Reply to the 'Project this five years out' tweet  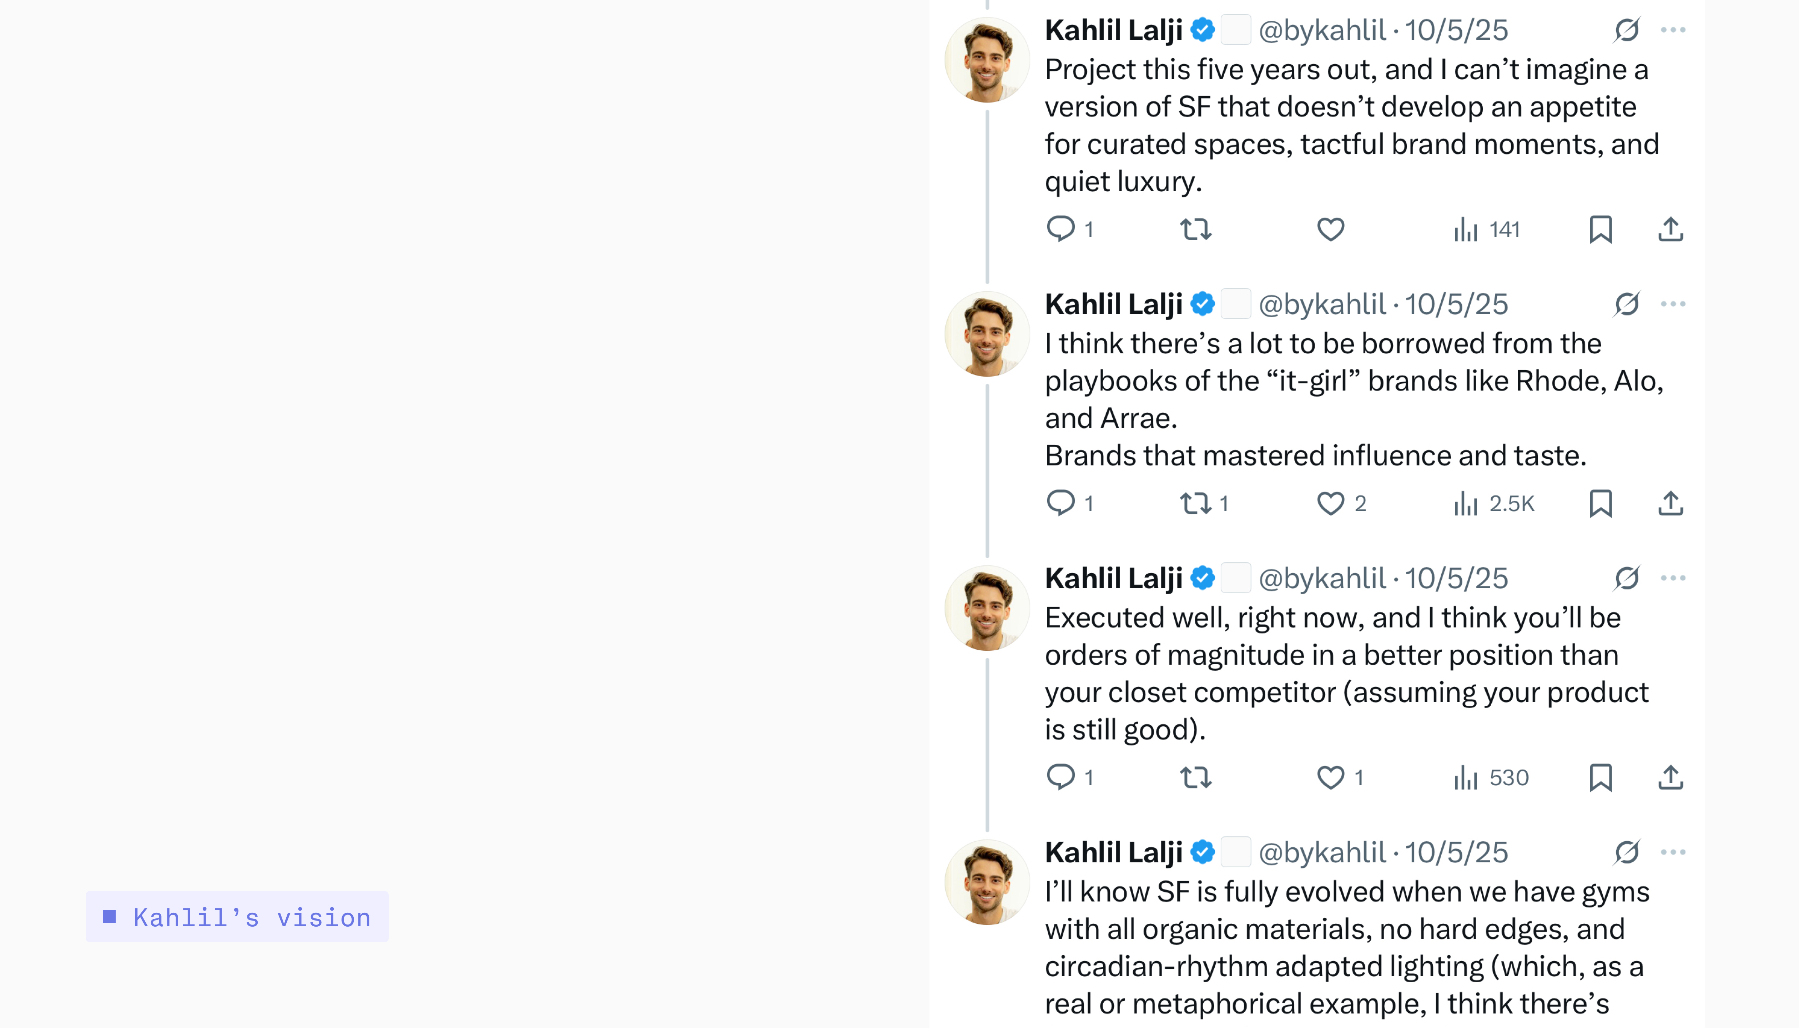pyautogui.click(x=1060, y=230)
